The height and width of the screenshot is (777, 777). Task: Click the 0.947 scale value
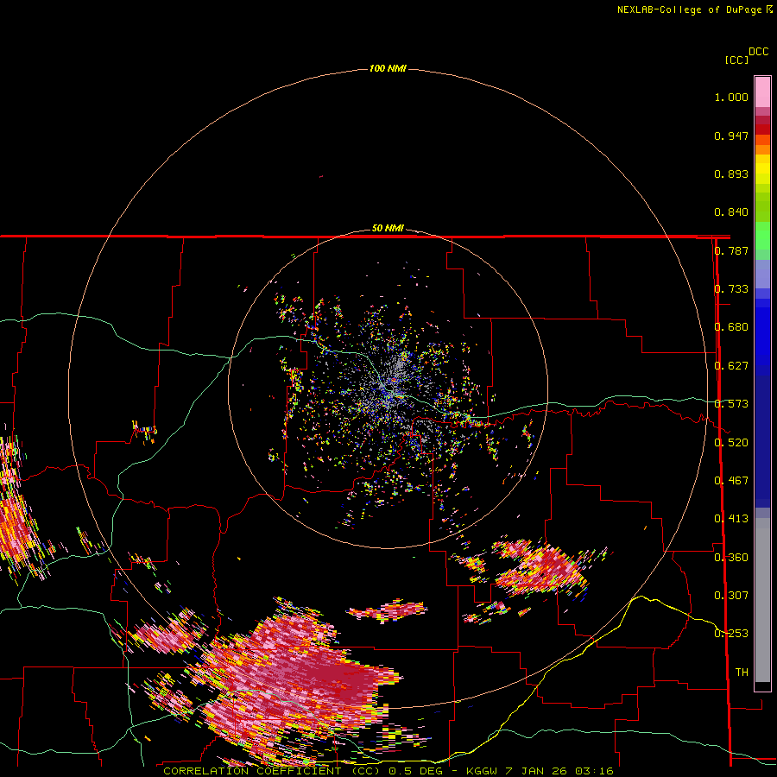click(x=731, y=136)
